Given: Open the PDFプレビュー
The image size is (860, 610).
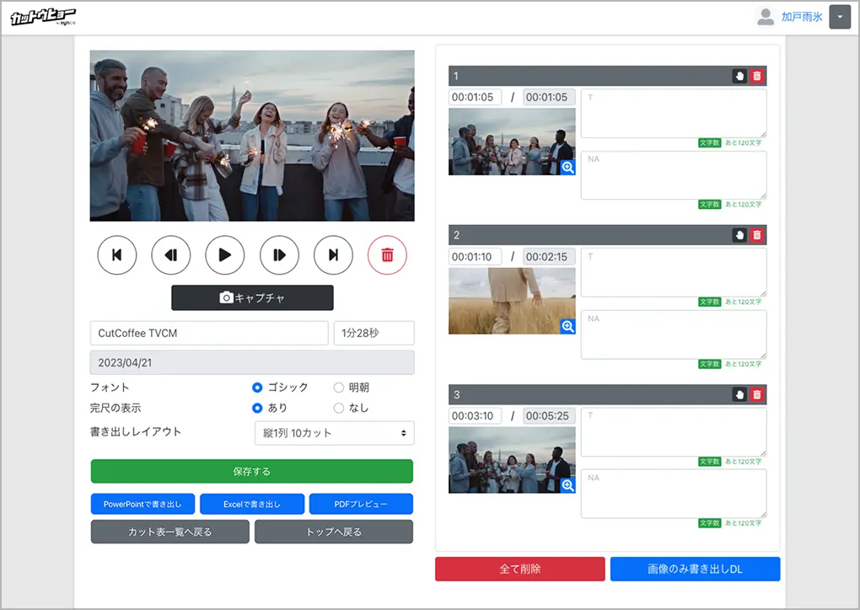Looking at the screenshot, I should [361, 504].
